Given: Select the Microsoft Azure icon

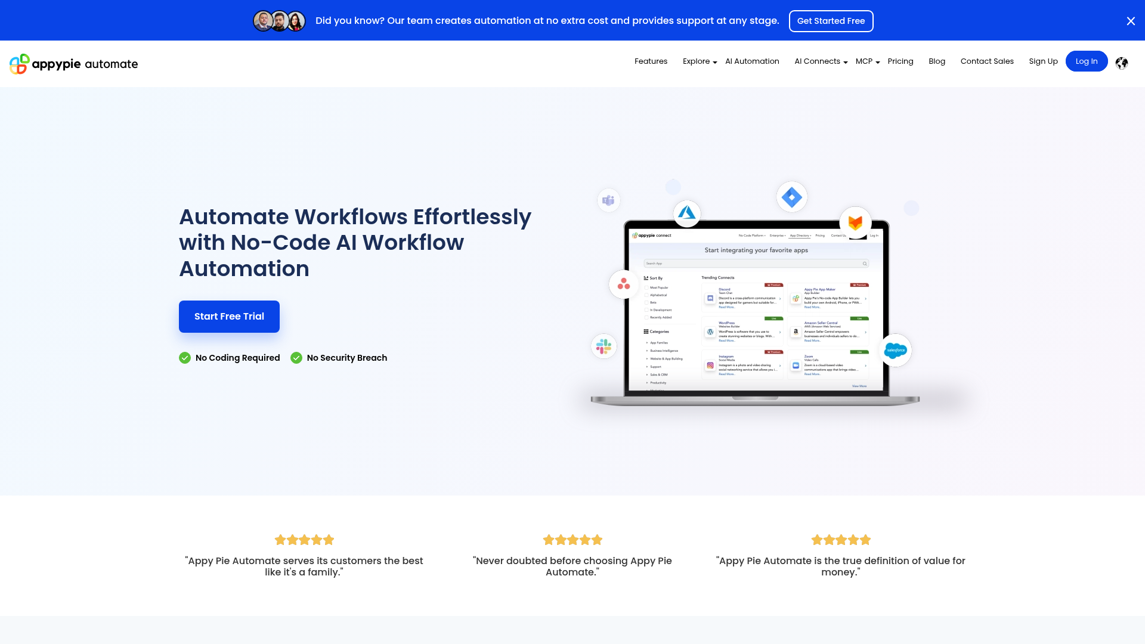Looking at the screenshot, I should point(686,213).
